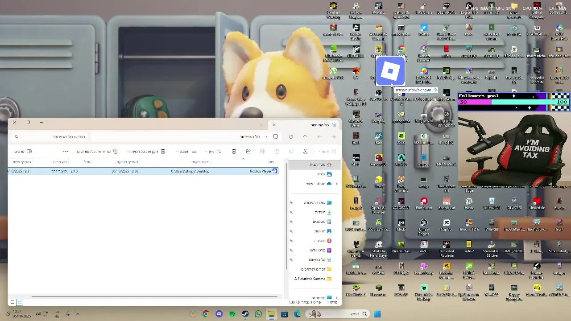Select Home (מסך הבית) in the sidebar
This screenshot has height=321, width=571.
pos(314,165)
